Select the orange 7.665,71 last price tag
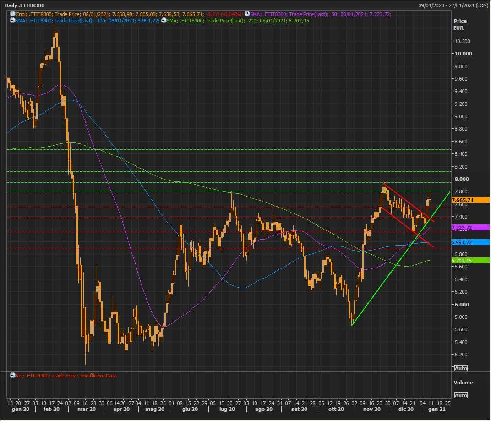Screen dimensions: 491x421 pyautogui.click(x=470, y=200)
